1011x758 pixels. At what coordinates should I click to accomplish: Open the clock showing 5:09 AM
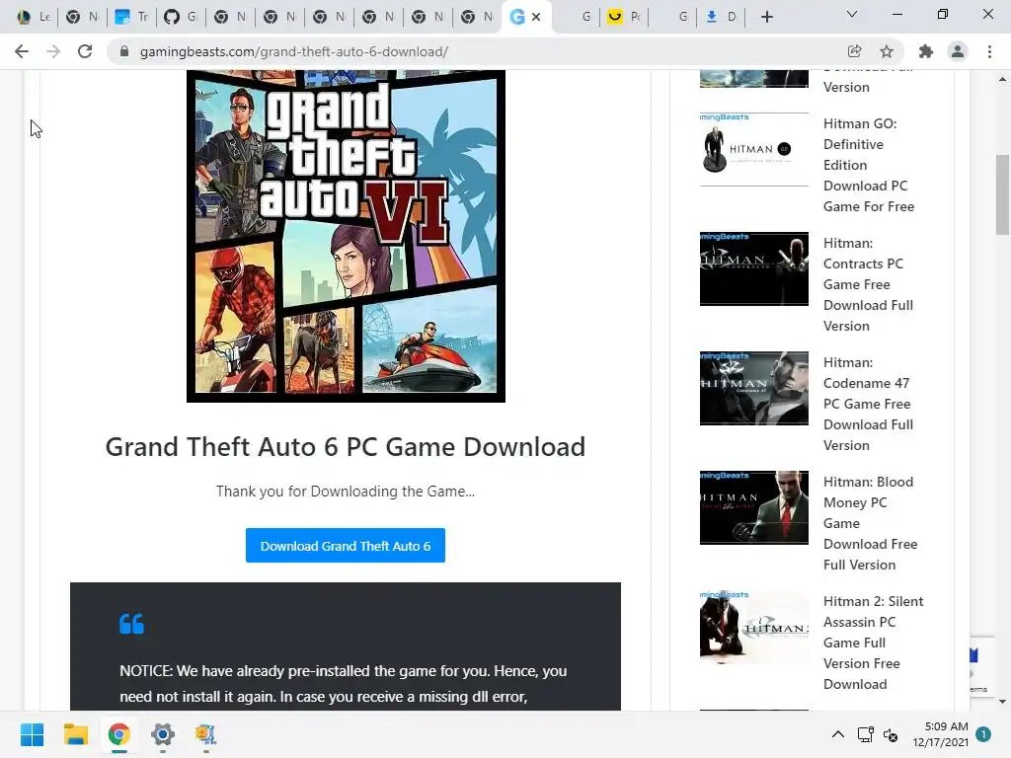pyautogui.click(x=940, y=734)
